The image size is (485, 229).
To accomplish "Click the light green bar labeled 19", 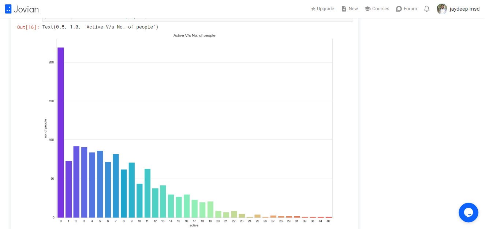I will coord(210,210).
